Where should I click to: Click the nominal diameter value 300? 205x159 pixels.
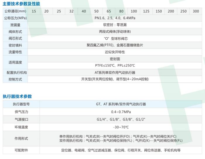tap(196, 11)
